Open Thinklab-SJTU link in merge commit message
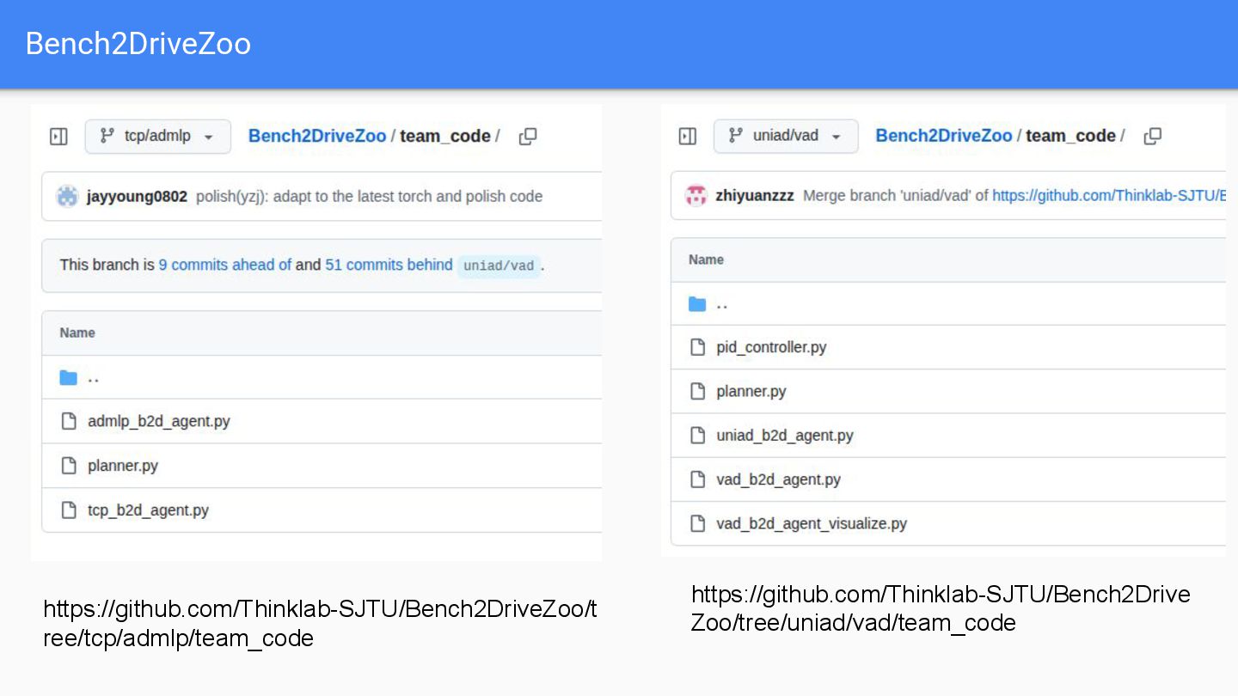The width and height of the screenshot is (1238, 696). [x=1108, y=196]
